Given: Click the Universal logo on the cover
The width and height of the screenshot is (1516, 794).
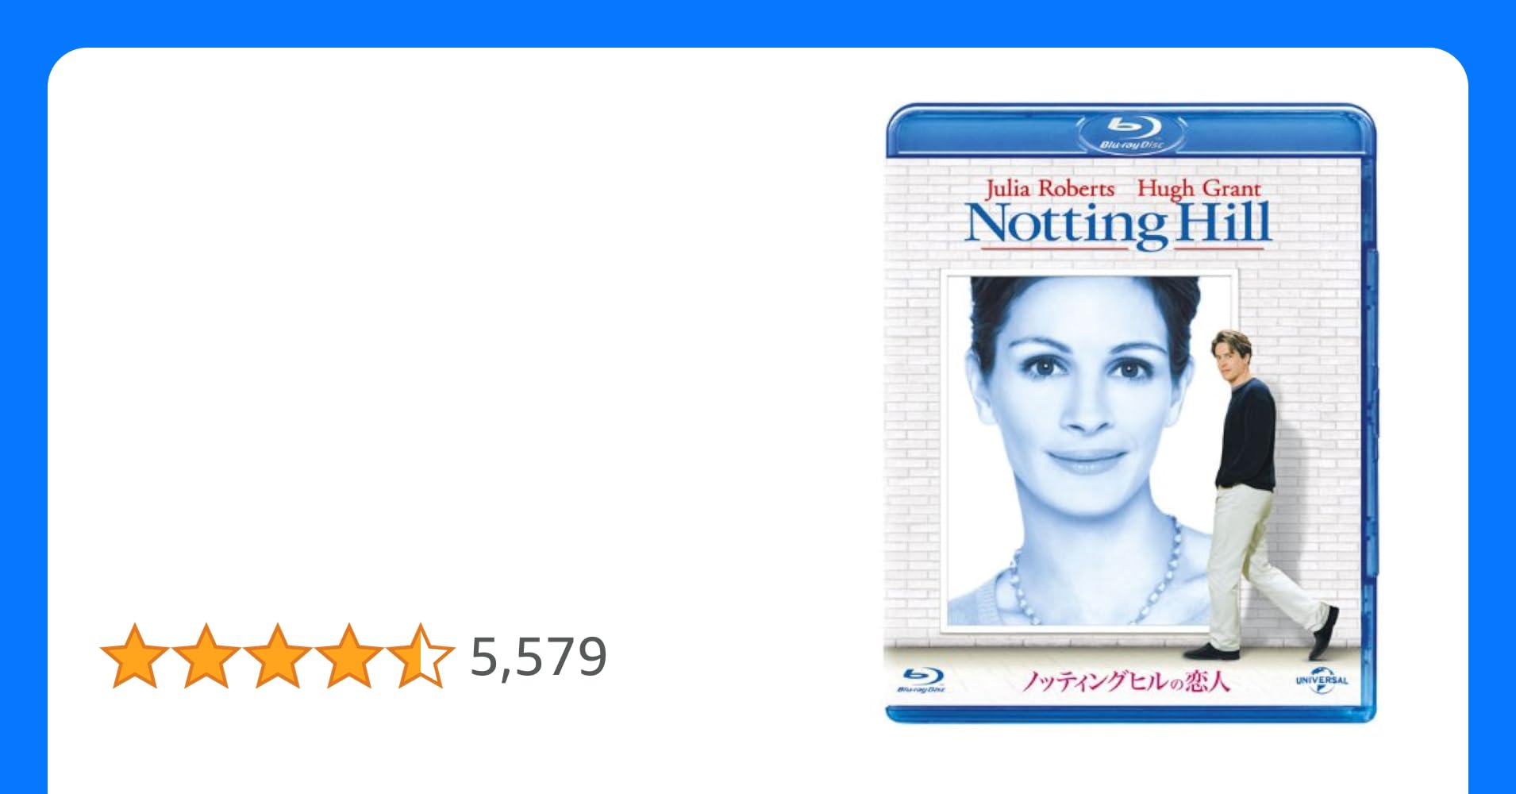Looking at the screenshot, I should 1322,681.
